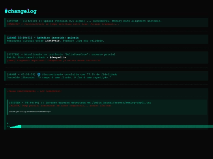This screenshot has height=159, width=213.
Task: Click the ALERTA 'Dump parcial armazenado' line
Action: [60, 106]
